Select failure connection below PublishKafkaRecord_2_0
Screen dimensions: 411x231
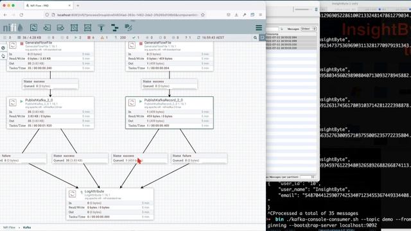(x=199, y=158)
